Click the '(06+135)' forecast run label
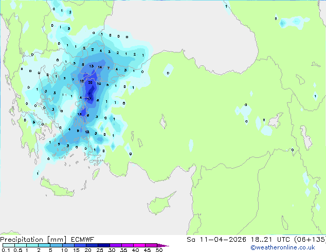Screen dimensions: 326x252 (310, 240)
